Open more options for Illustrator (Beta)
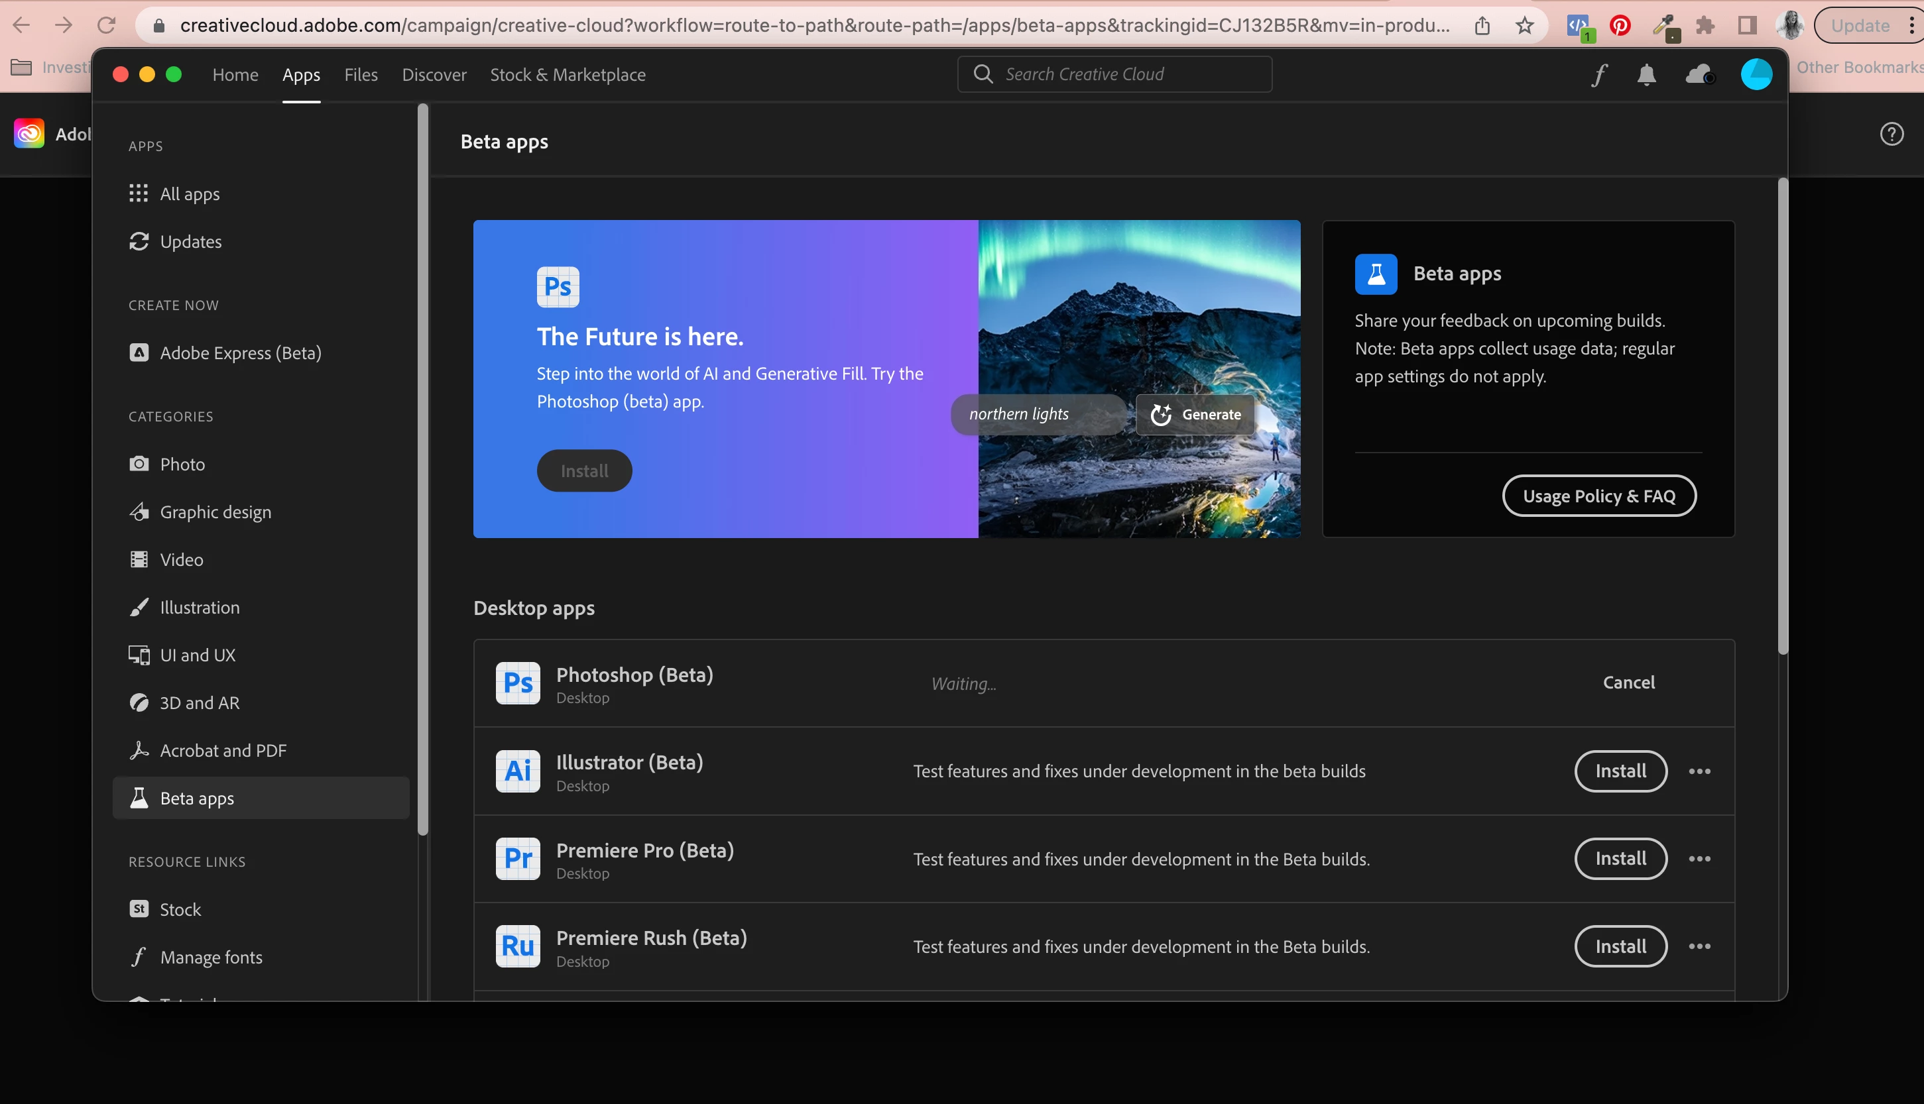 coord(1699,771)
